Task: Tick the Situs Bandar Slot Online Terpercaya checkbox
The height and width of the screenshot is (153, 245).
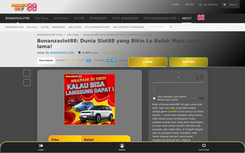Action: click(154, 98)
